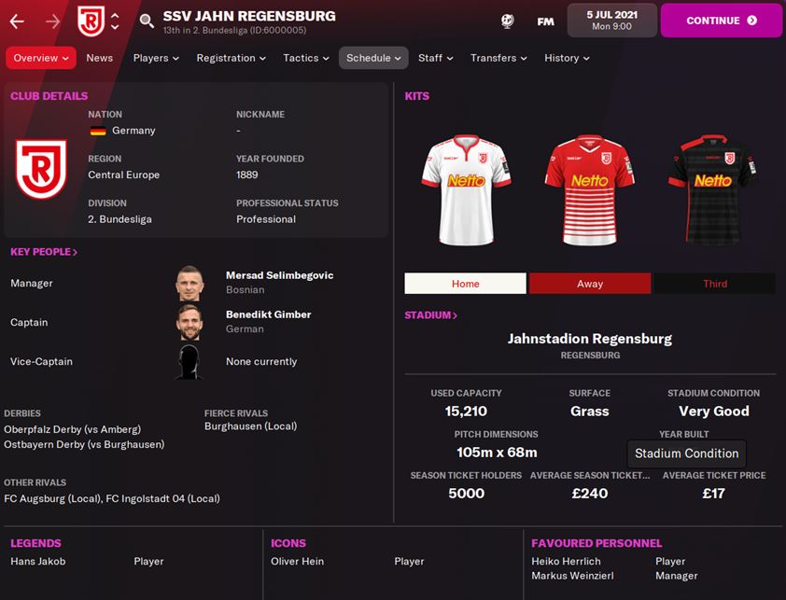786x600 pixels.
Task: Open Benedikt Gimber's captain portrait
Action: (189, 322)
